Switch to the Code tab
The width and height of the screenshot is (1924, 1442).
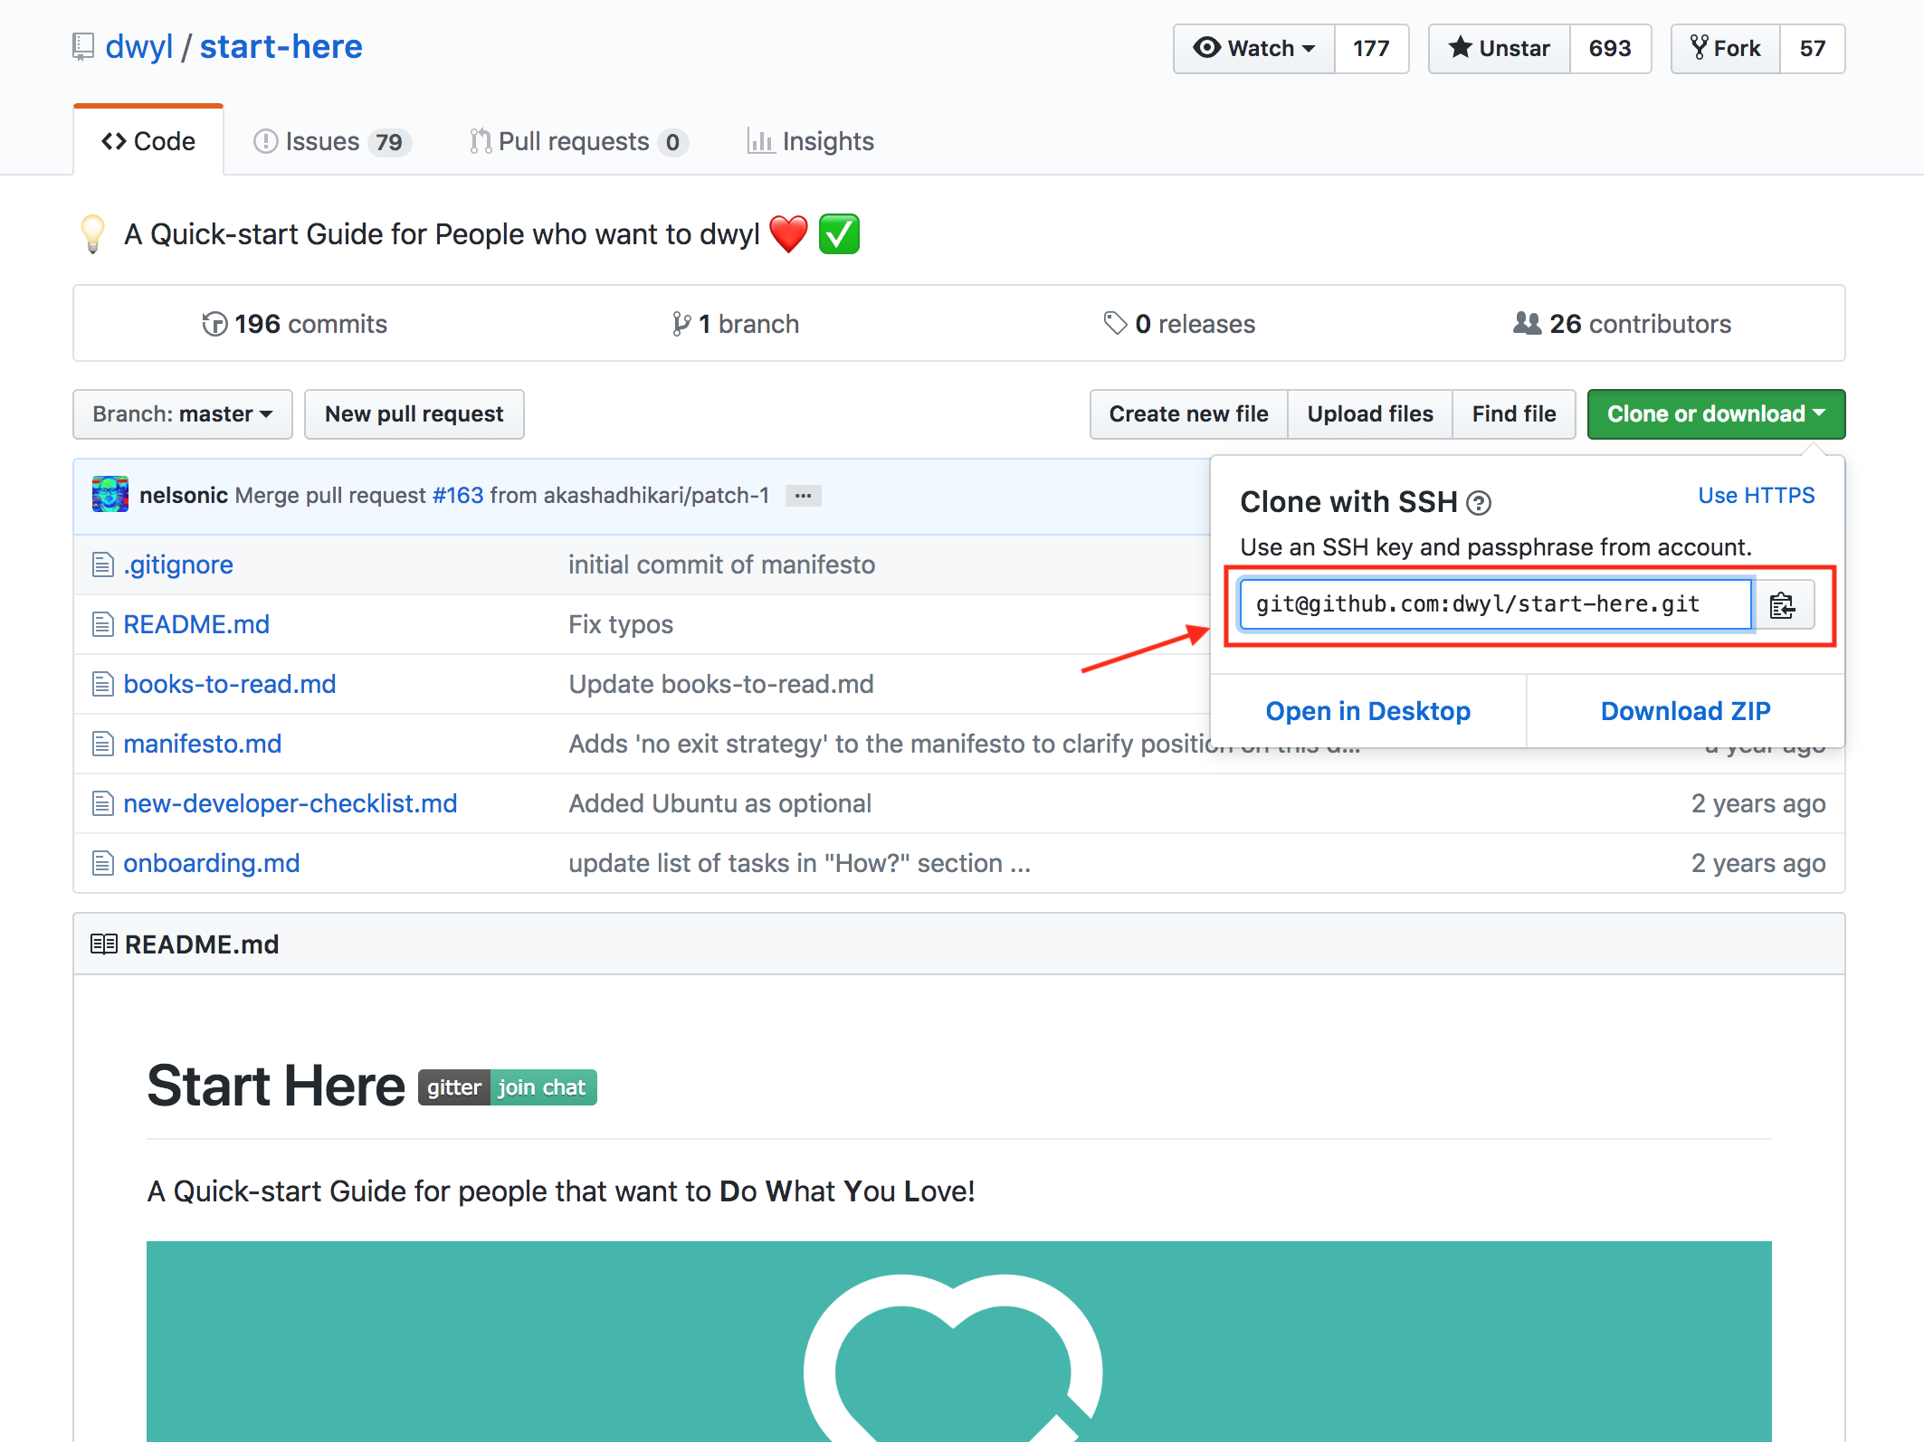click(148, 141)
